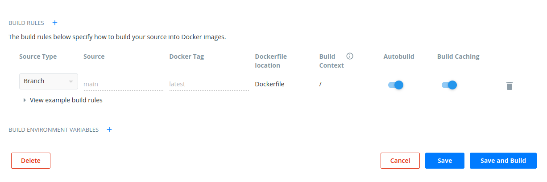
Task: Open the Source Type Branch dropdown
Action: tap(49, 81)
